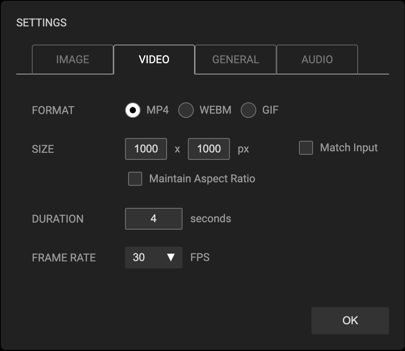Screen dimensions: 405x351
Task: Click the DURATION row label
Action: (x=58, y=219)
